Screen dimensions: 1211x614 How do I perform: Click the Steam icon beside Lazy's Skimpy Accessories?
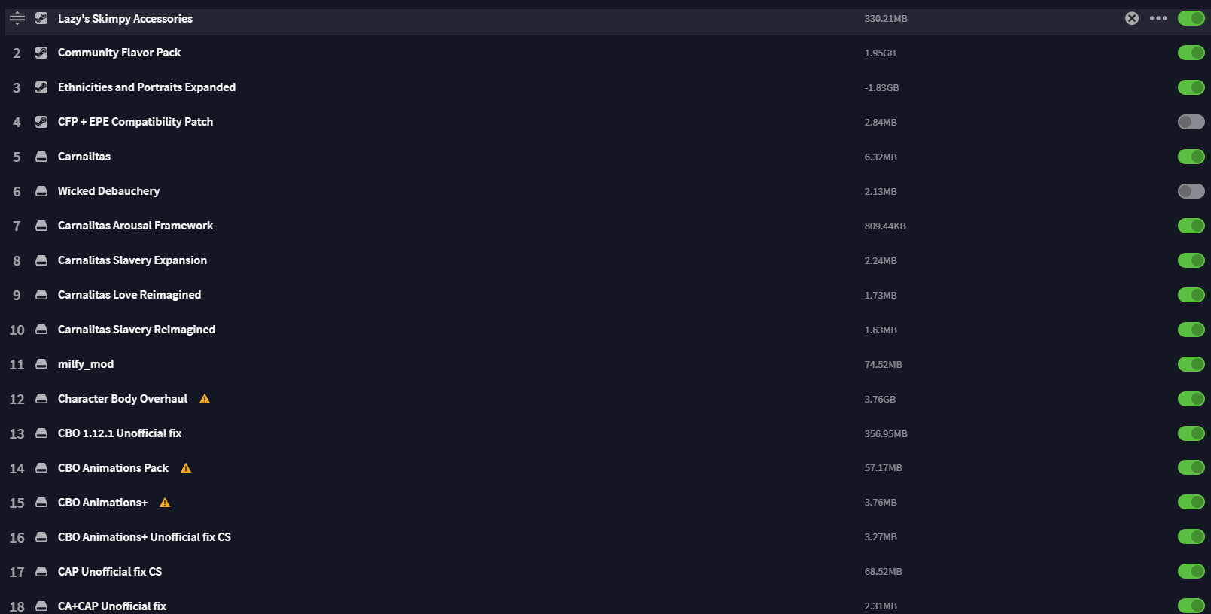(x=41, y=18)
